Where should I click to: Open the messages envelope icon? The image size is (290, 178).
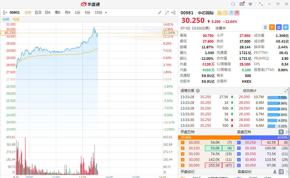(242, 4)
